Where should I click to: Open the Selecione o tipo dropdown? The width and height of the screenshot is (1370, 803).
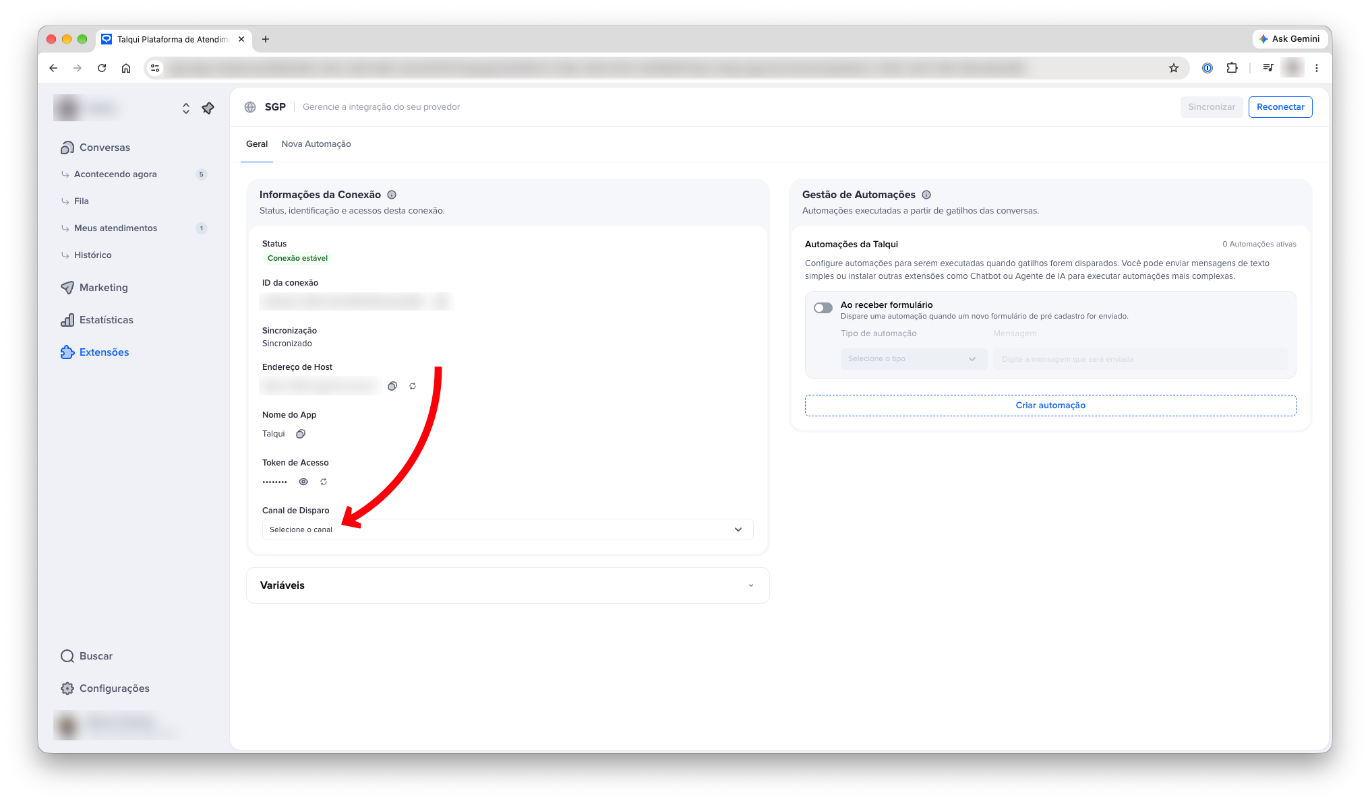913,359
